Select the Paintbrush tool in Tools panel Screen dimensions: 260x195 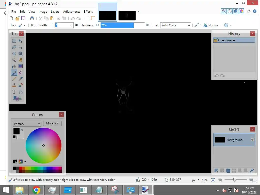point(14,73)
